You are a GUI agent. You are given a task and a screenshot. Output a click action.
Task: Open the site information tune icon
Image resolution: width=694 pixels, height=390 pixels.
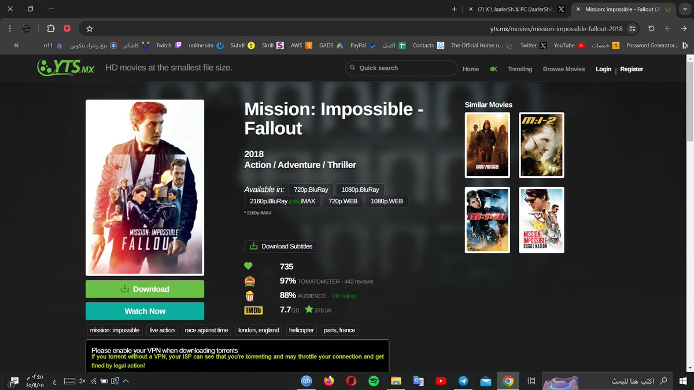[633, 28]
